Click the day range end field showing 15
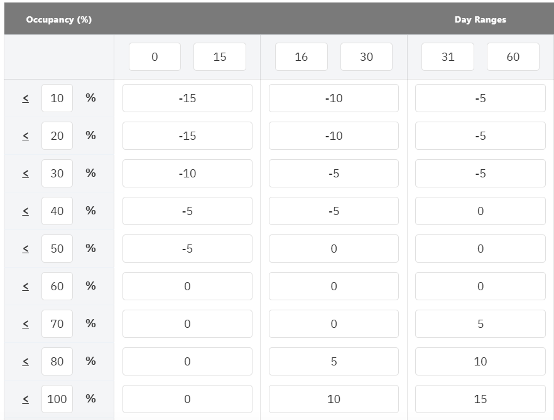554x420 pixels. [x=220, y=57]
